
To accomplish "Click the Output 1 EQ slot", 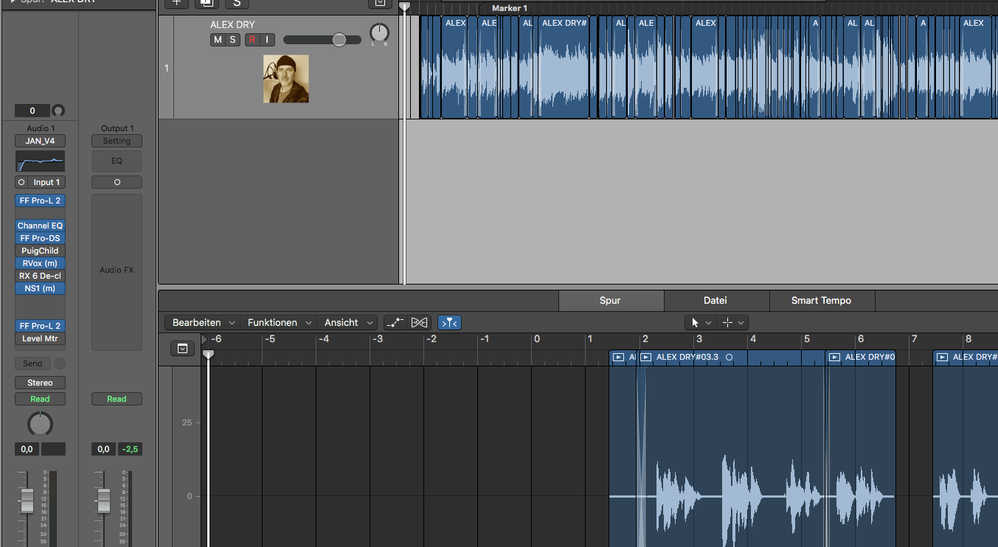I will [x=117, y=161].
